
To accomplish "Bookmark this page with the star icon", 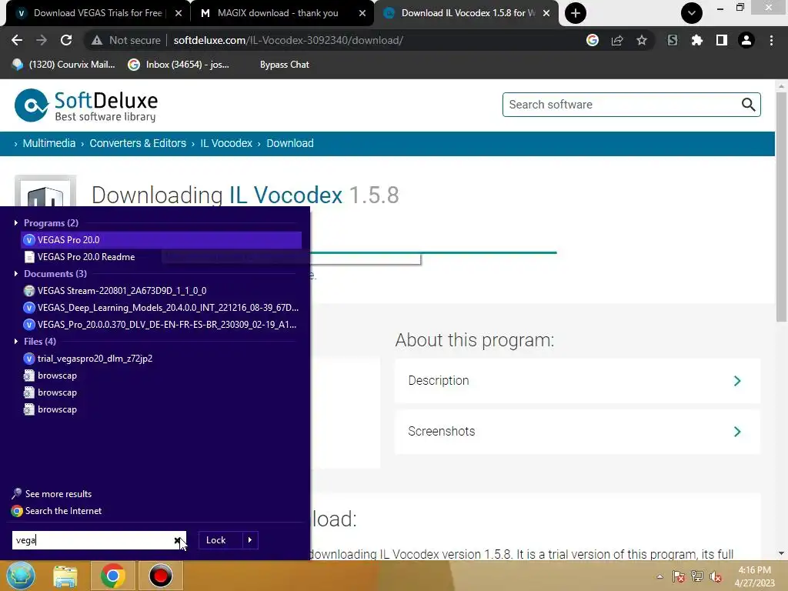I will pyautogui.click(x=642, y=40).
